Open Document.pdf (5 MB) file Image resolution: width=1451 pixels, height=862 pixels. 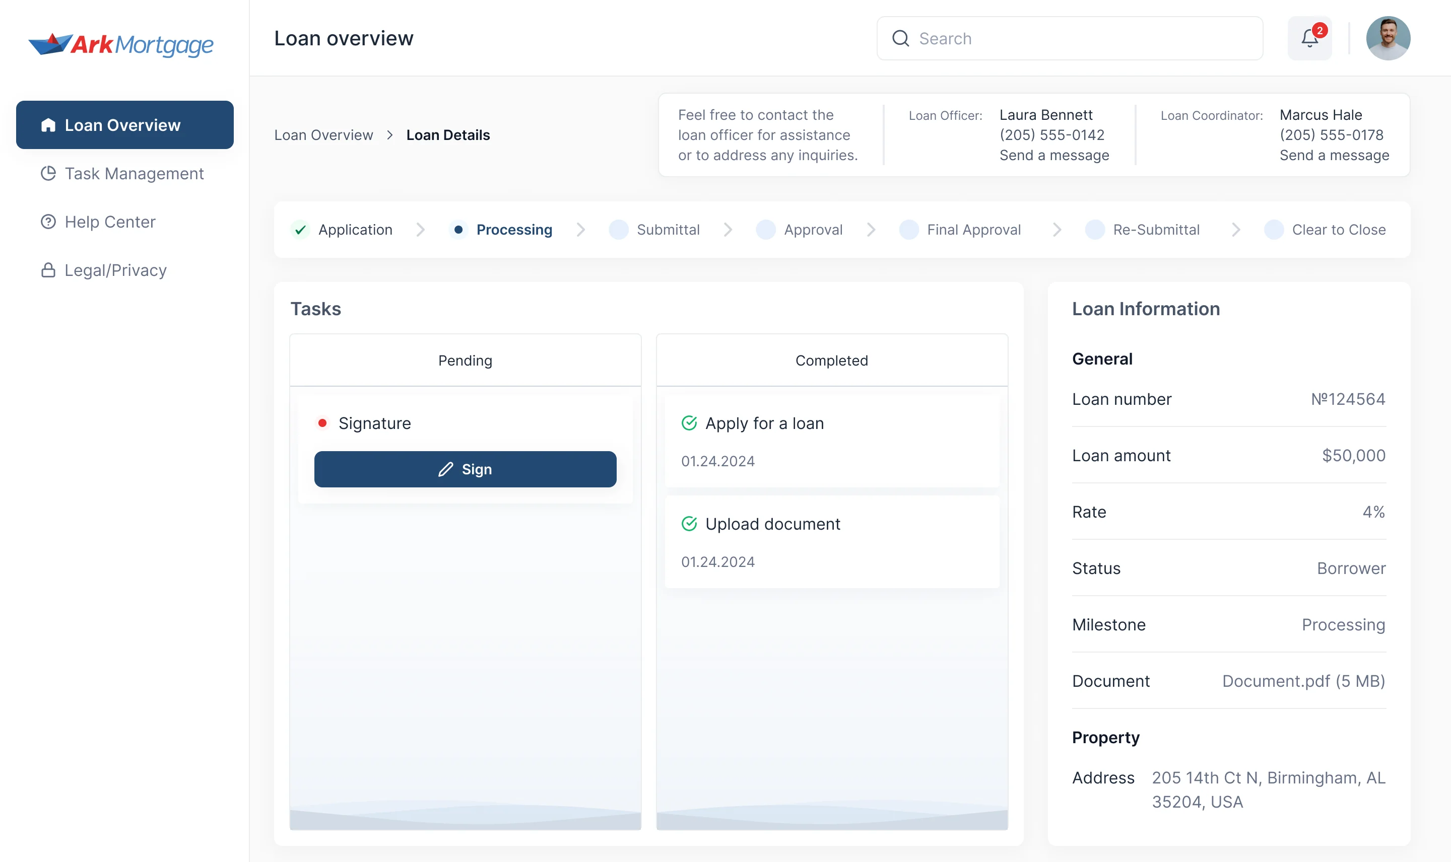(x=1303, y=681)
